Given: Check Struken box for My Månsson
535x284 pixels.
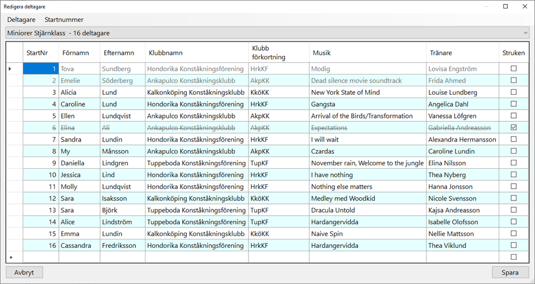Looking at the screenshot, I should pyautogui.click(x=513, y=151).
